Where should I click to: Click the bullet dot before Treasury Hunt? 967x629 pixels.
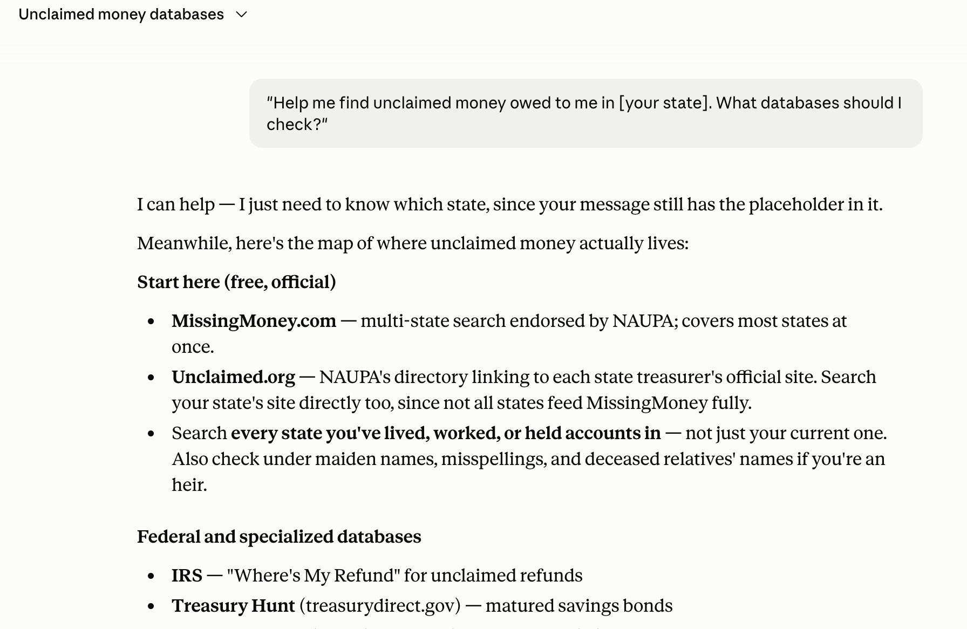[151, 606]
